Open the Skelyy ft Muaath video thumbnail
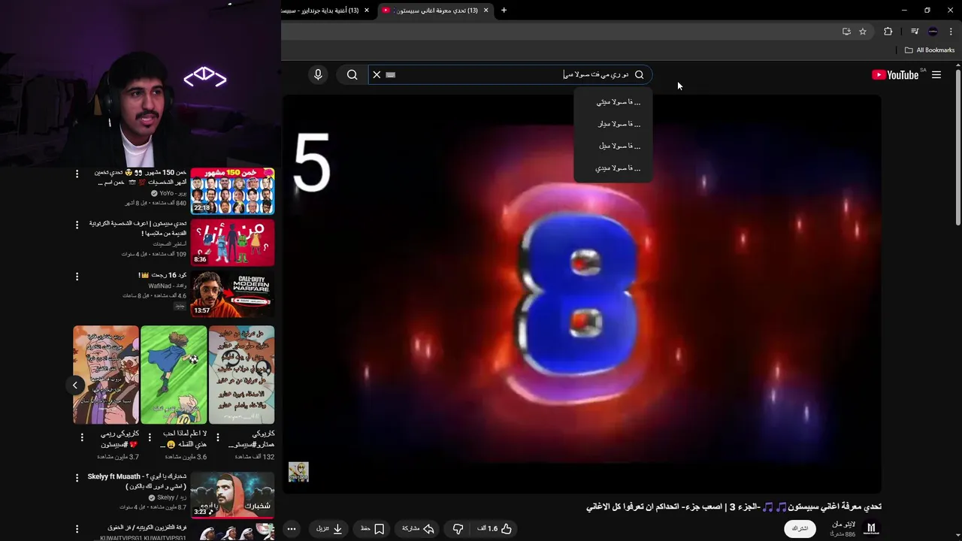The image size is (962, 541). click(x=232, y=495)
